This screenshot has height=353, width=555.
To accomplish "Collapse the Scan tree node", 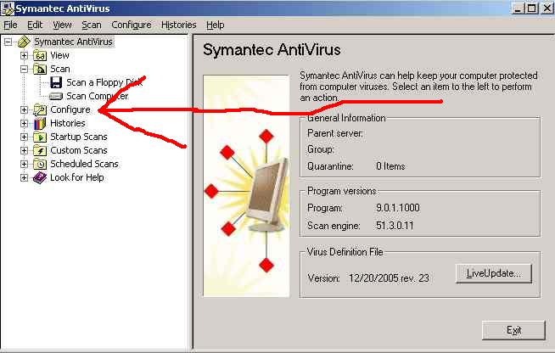I will 24,69.
